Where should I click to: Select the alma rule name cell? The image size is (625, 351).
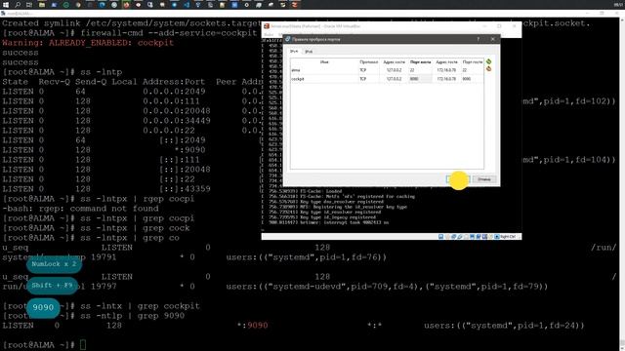(x=324, y=70)
